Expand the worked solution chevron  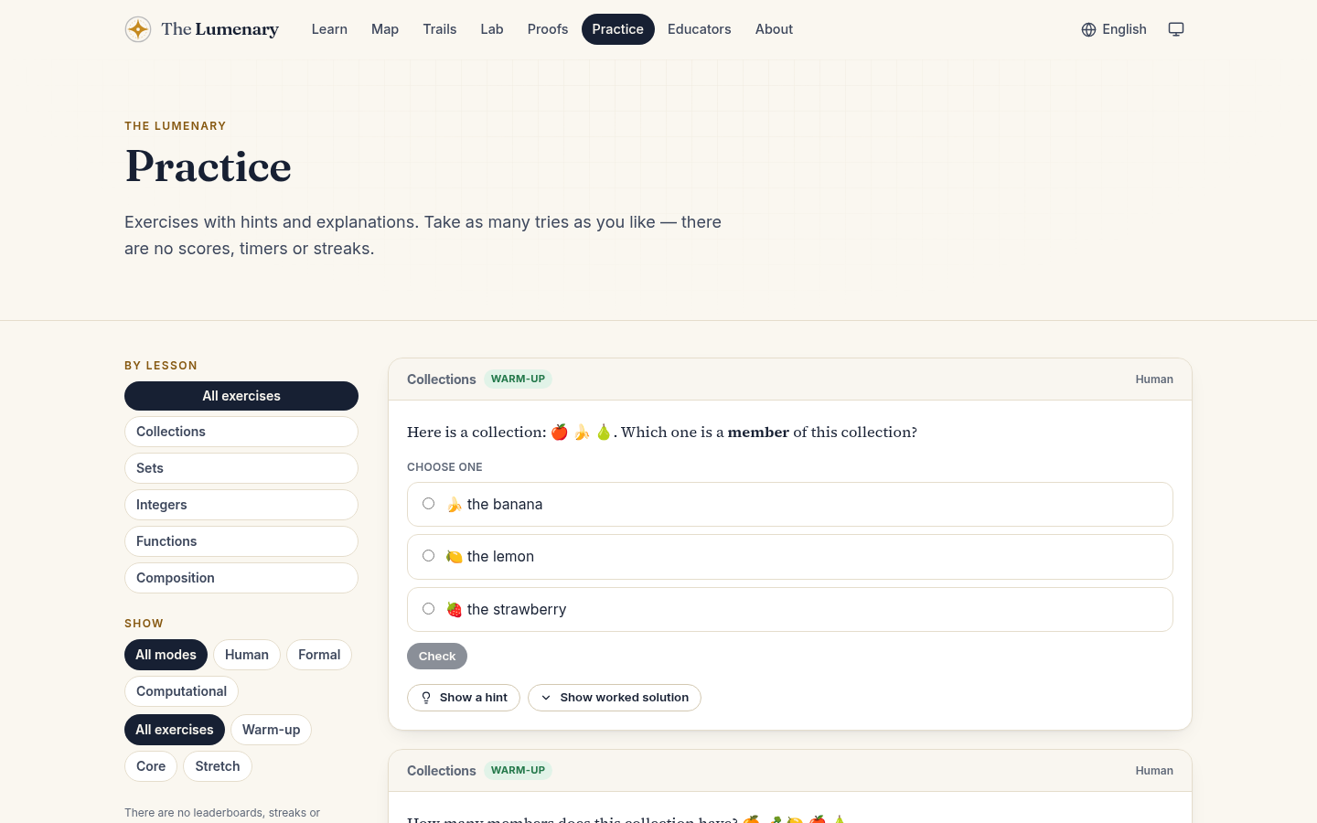click(x=546, y=698)
